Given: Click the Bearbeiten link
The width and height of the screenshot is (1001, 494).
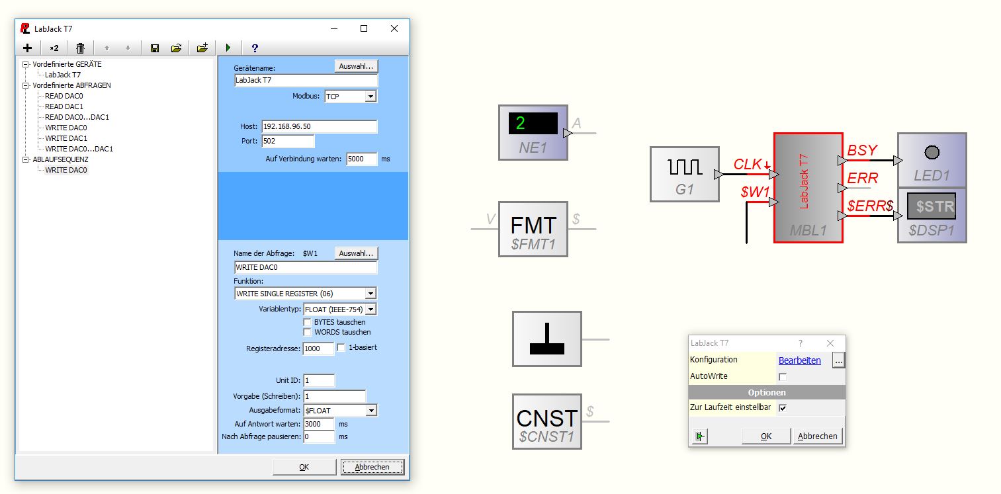Looking at the screenshot, I should tap(799, 360).
